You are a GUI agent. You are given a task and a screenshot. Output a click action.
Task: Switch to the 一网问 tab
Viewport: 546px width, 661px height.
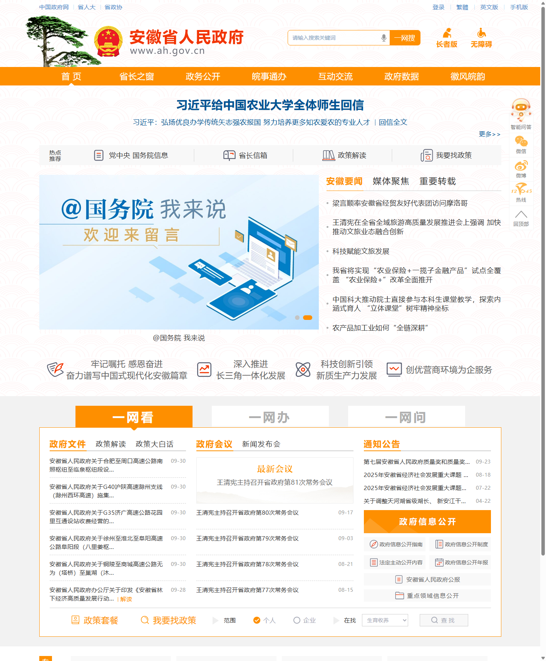[407, 417]
